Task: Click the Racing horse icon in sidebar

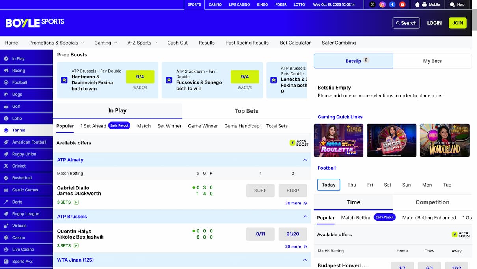Action: (6, 71)
